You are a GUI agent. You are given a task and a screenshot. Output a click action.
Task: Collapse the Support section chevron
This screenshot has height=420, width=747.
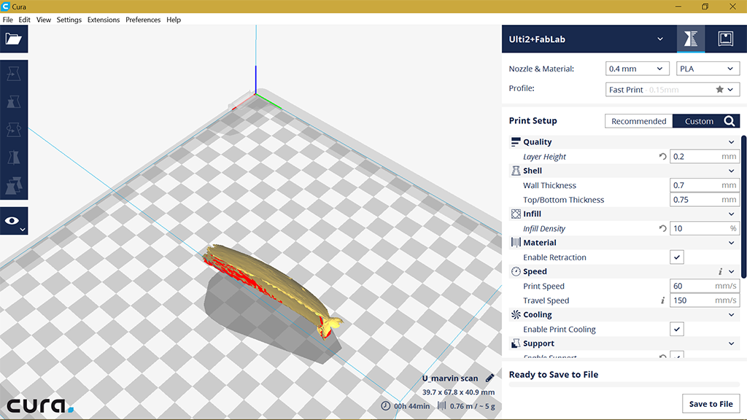click(731, 343)
